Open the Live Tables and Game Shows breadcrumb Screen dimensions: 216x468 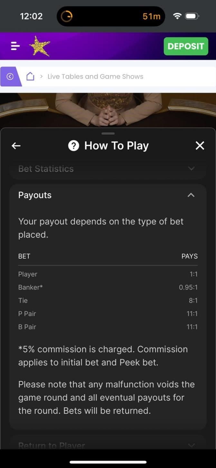pos(95,76)
